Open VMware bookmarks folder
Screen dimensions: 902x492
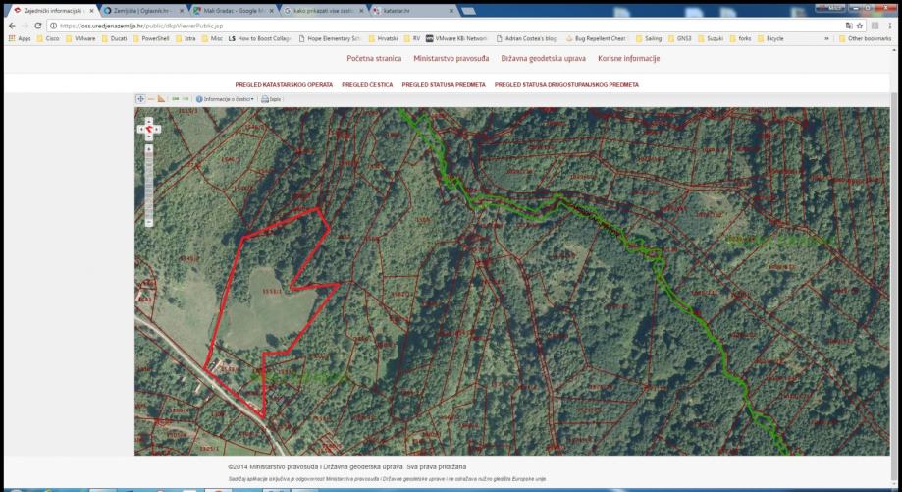pyautogui.click(x=80, y=38)
